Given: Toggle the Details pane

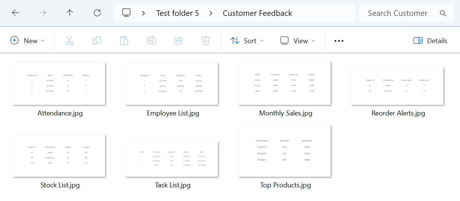Looking at the screenshot, I should (430, 41).
